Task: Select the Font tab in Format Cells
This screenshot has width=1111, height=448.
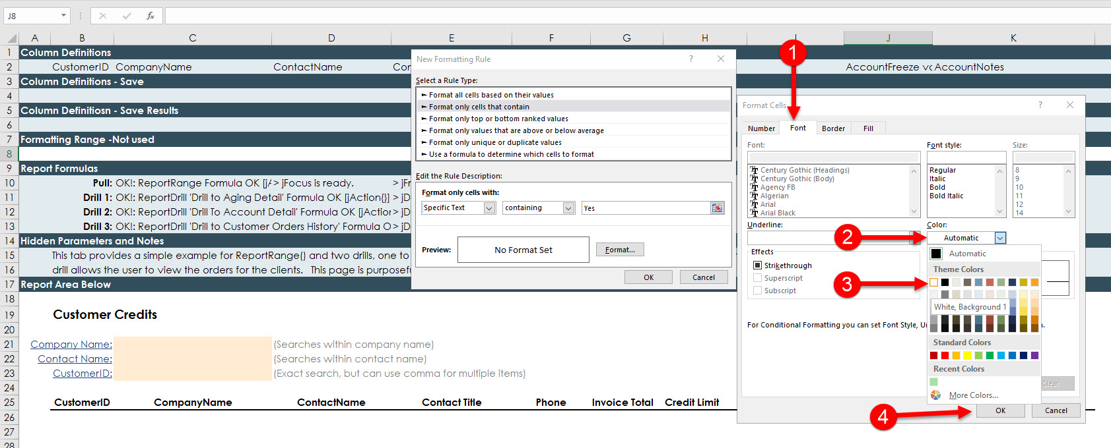Action: (x=797, y=128)
